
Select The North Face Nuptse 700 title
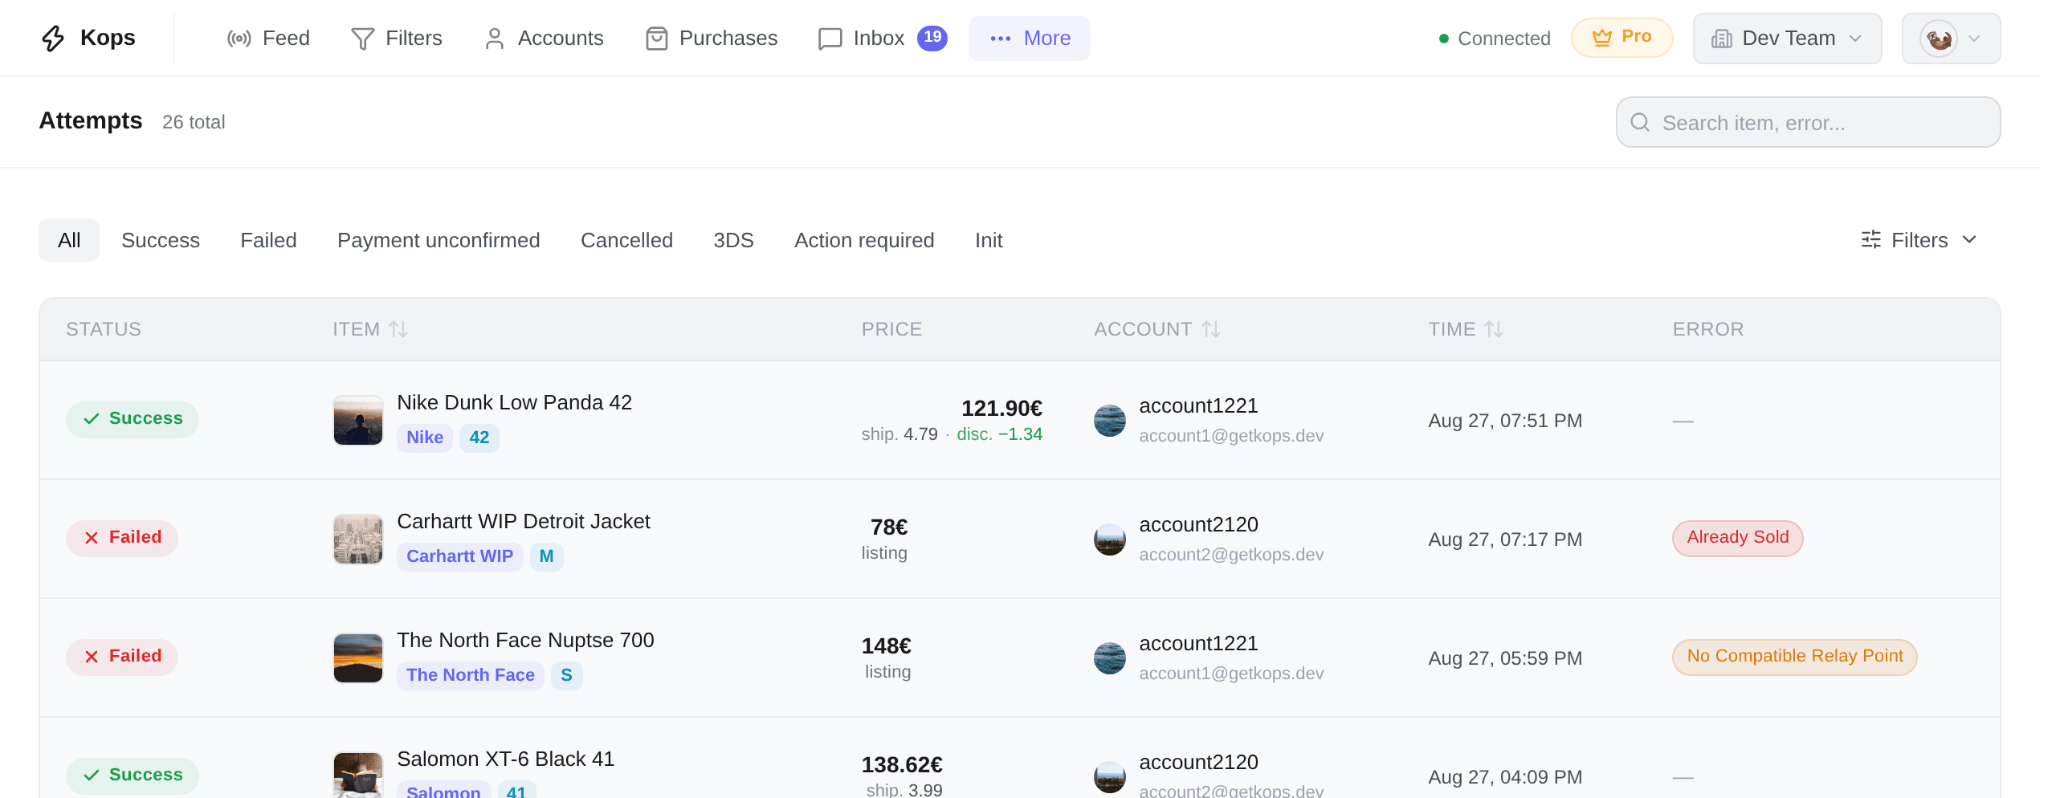coord(526,640)
